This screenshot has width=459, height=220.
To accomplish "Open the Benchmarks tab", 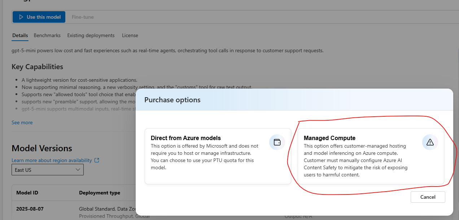I will coord(47,36).
